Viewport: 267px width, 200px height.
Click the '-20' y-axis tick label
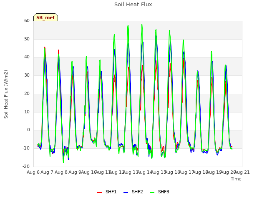[26, 166]
